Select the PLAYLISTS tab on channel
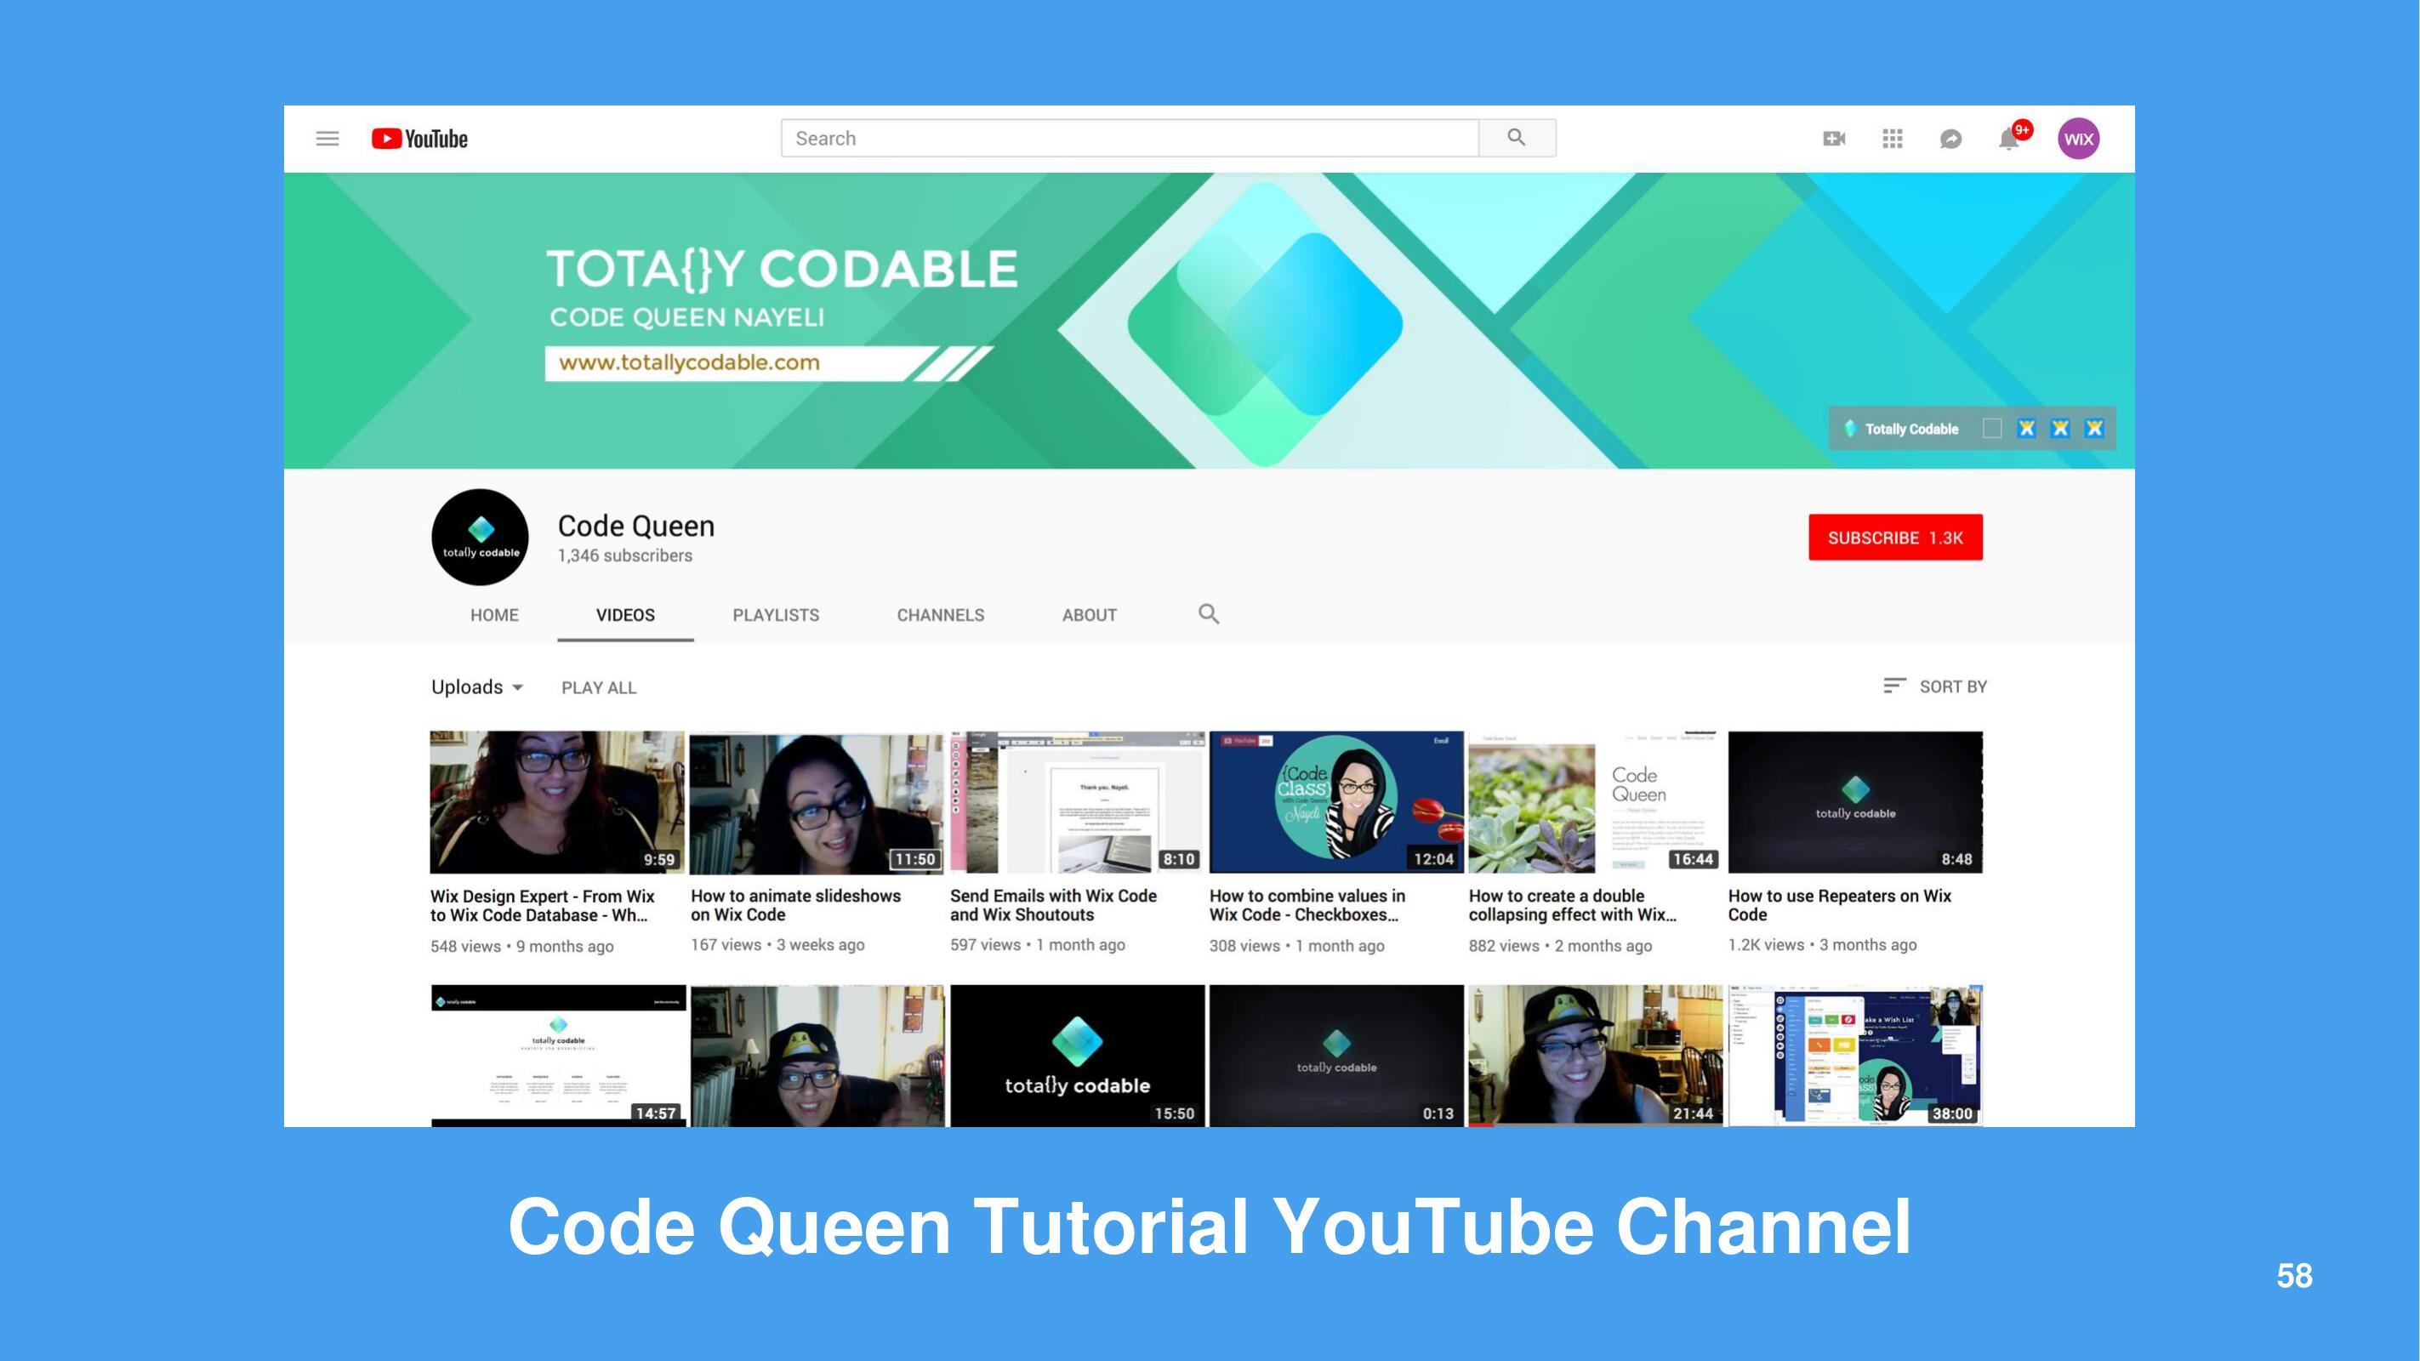The height and width of the screenshot is (1361, 2420). coord(777,615)
